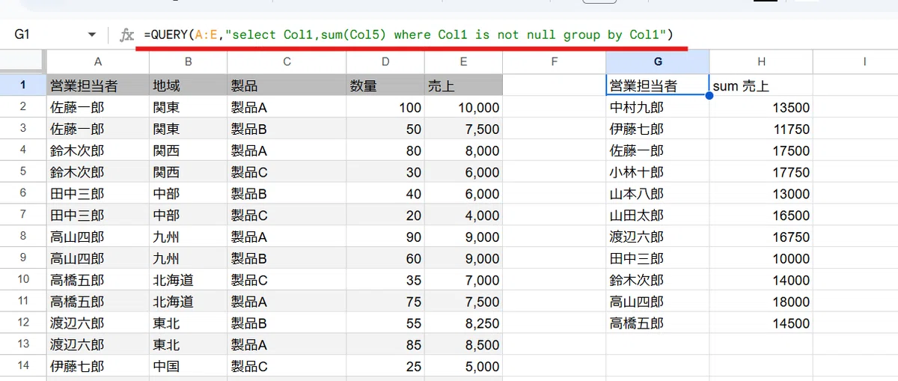Open the Name box dropdown arrow

coord(92,35)
